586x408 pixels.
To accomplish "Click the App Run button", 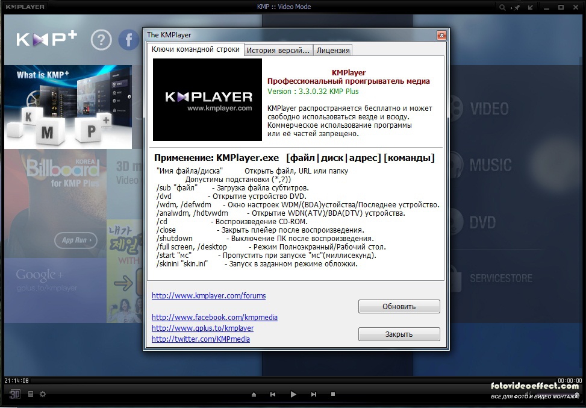I will coord(76,240).
